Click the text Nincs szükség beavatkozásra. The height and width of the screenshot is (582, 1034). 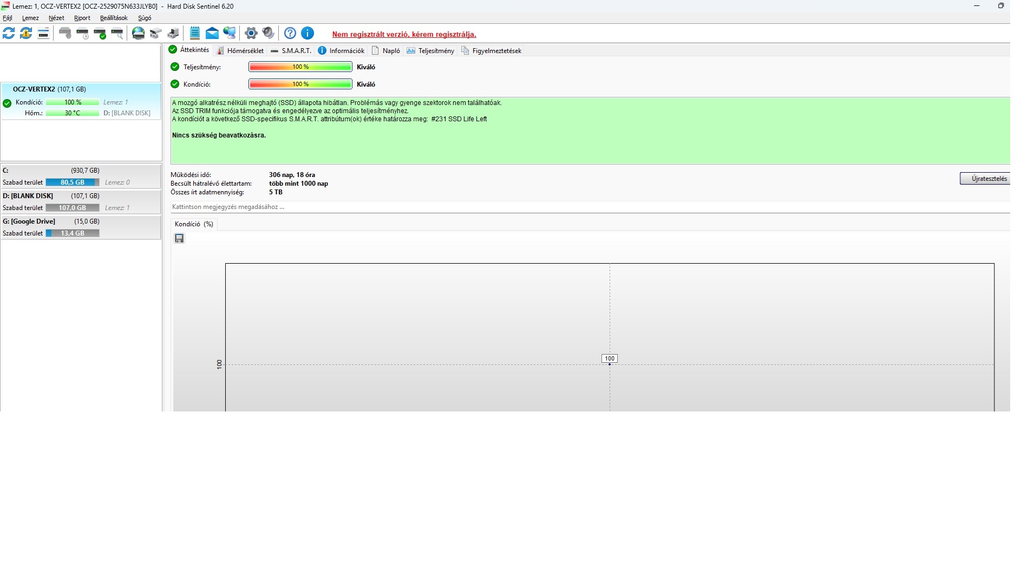[x=219, y=135]
